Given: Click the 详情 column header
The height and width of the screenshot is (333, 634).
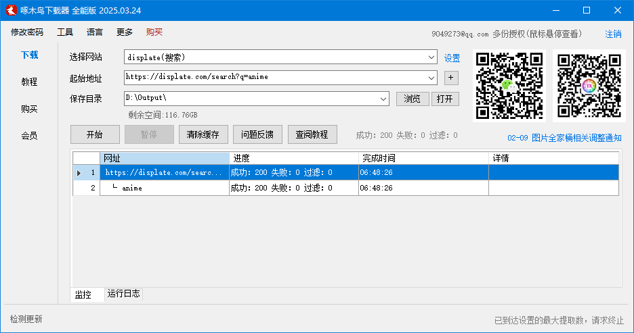Looking at the screenshot, I should point(553,158).
